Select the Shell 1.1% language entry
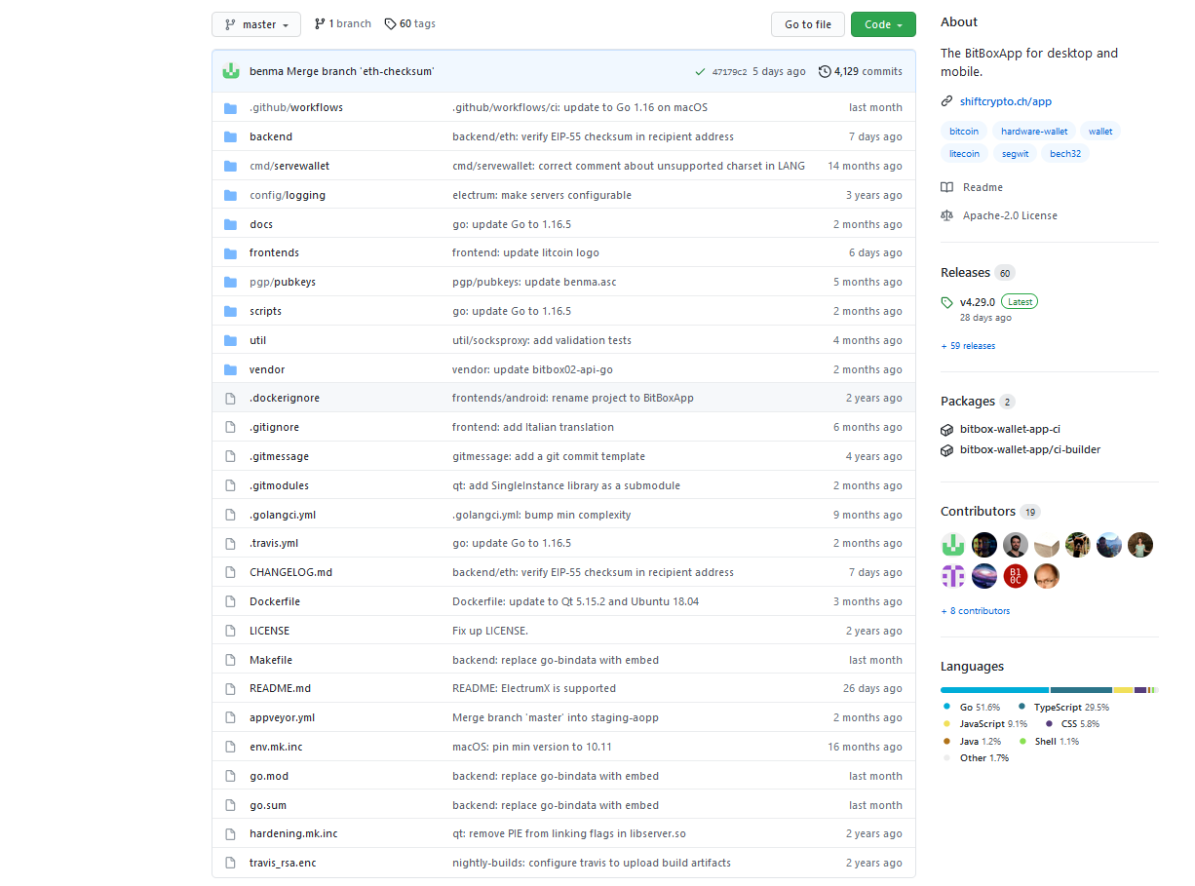Viewport: 1195px width, 886px height. pos(1049,742)
